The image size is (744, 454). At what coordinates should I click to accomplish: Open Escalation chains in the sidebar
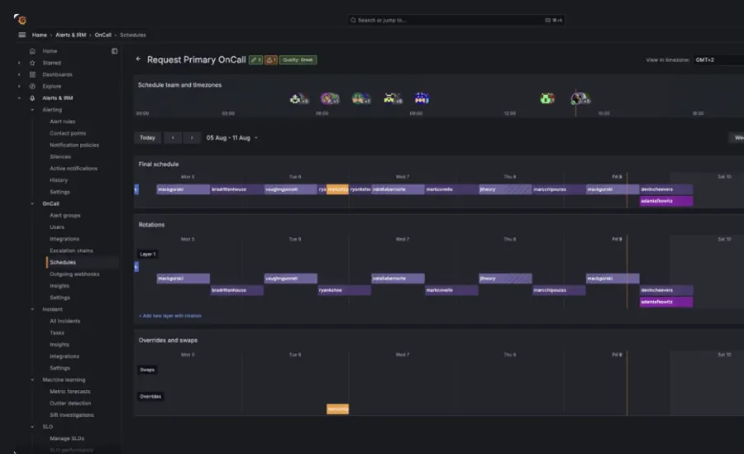pyautogui.click(x=71, y=251)
